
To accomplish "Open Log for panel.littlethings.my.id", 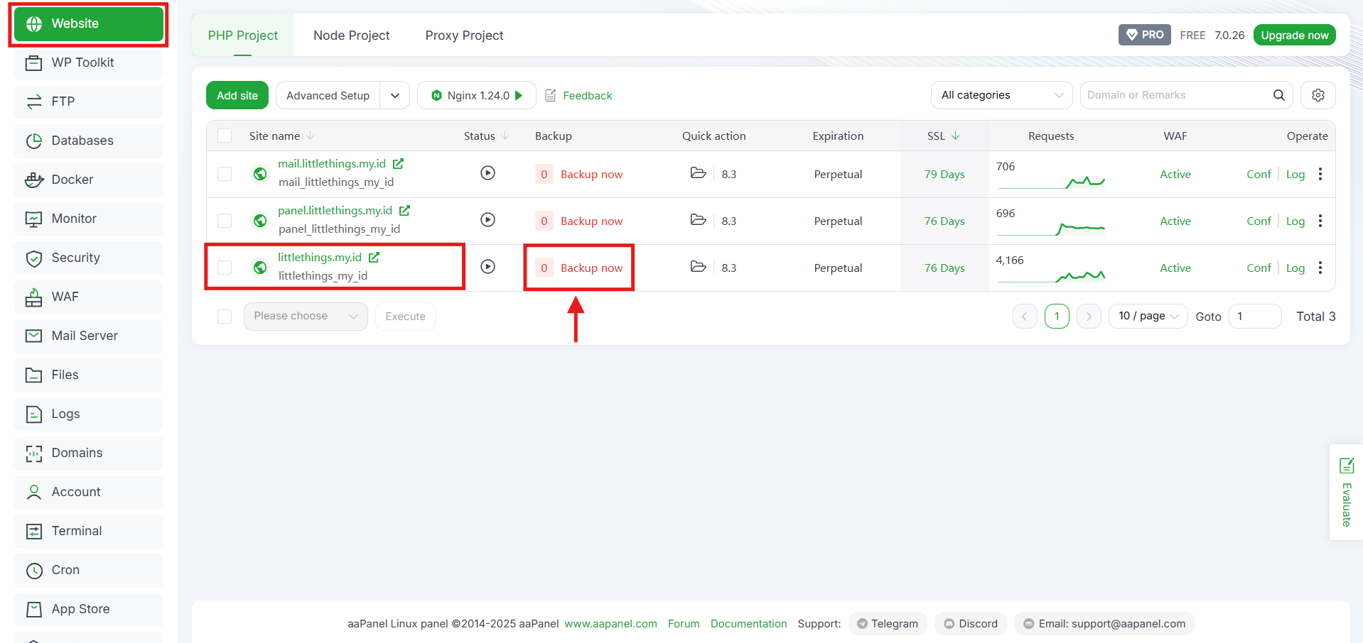I will coord(1295,221).
